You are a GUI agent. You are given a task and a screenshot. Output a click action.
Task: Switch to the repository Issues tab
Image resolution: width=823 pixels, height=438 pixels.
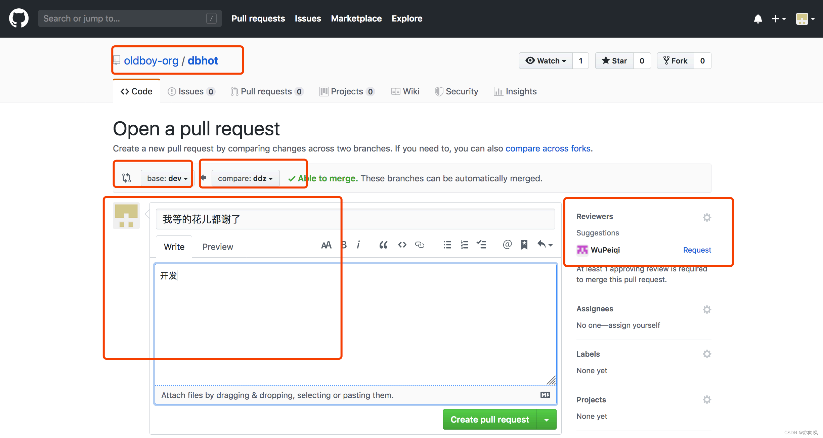(x=191, y=91)
